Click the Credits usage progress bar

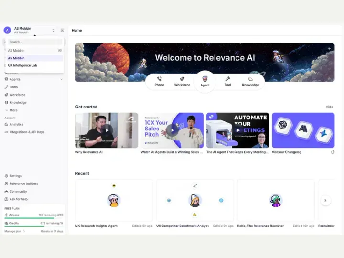tap(34, 226)
